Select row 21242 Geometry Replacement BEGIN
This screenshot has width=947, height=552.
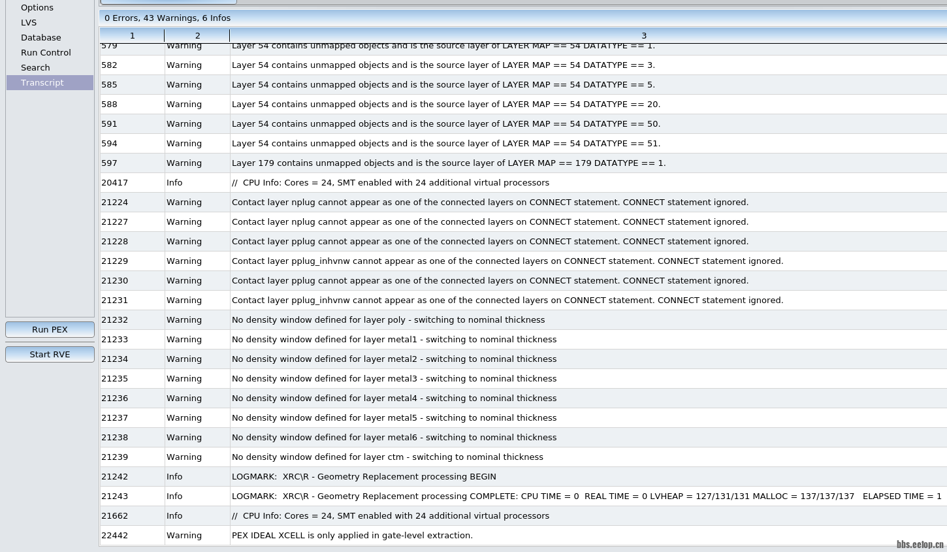tap(364, 477)
